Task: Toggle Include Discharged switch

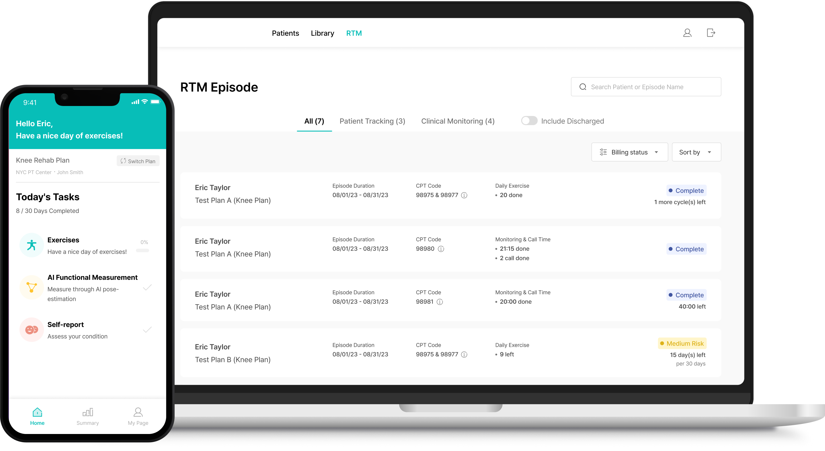Action: point(529,121)
